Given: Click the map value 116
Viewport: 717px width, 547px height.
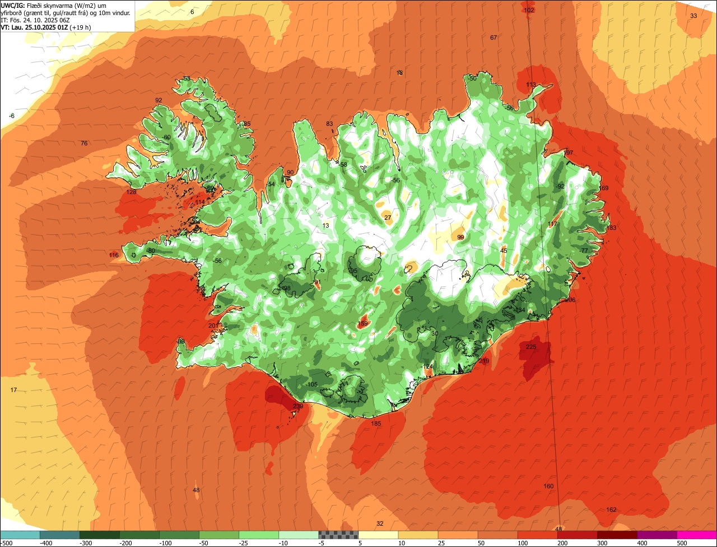Looking at the screenshot, I should coord(114,255).
